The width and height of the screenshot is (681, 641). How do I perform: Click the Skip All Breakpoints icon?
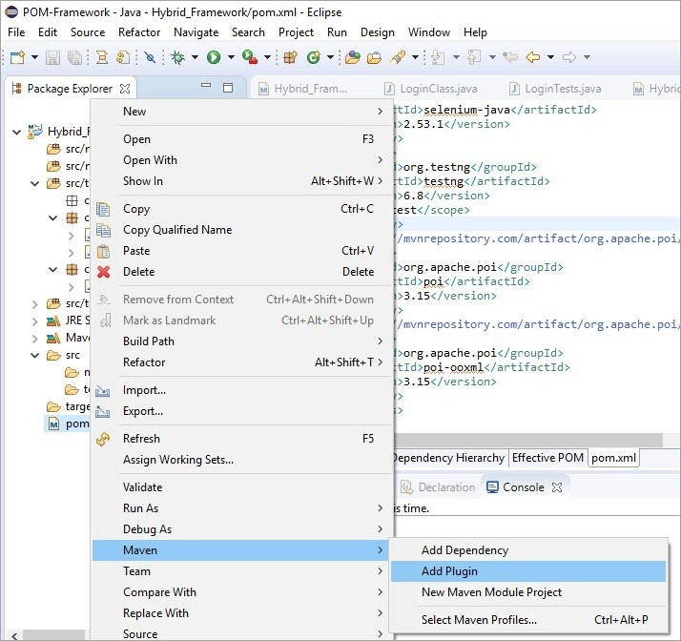pos(150,57)
